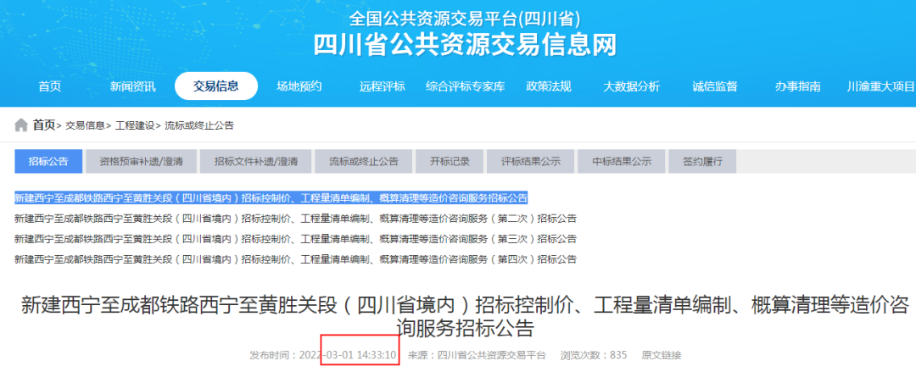
Task: Go to 工程建设 breadcrumb link
Action: pyautogui.click(x=133, y=125)
